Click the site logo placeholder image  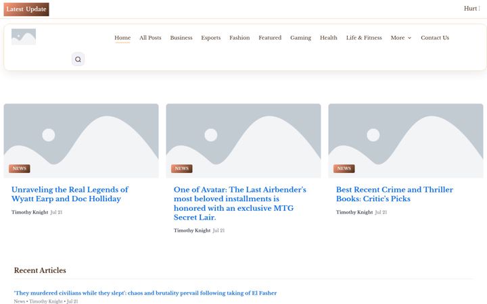(24, 37)
